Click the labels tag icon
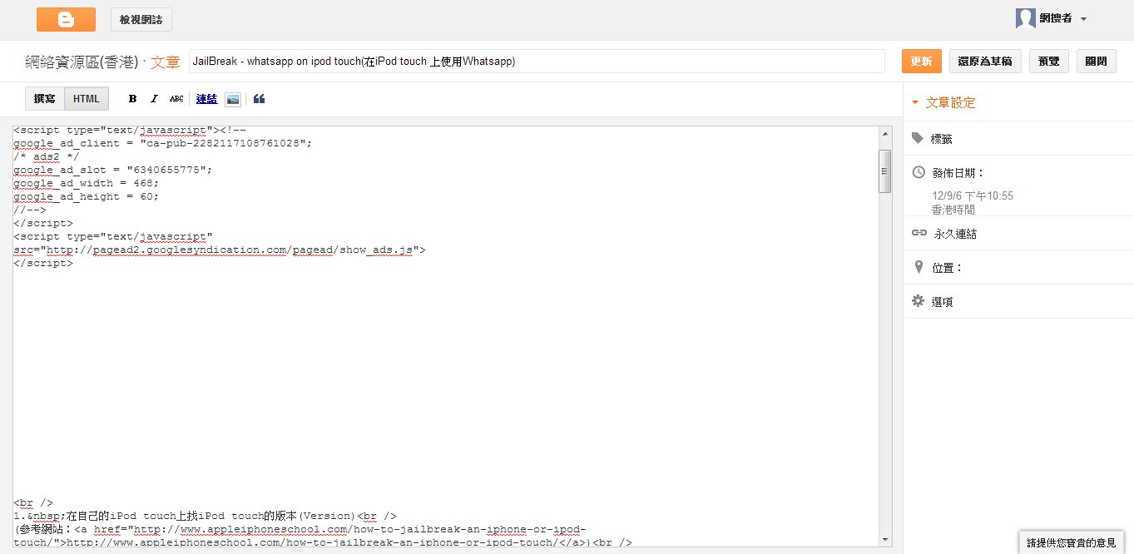The image size is (1134, 554). [x=918, y=138]
